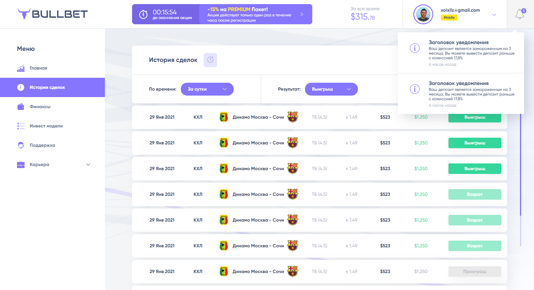
Task: Expand the Карьера submenu chevron
Action: tap(88, 165)
